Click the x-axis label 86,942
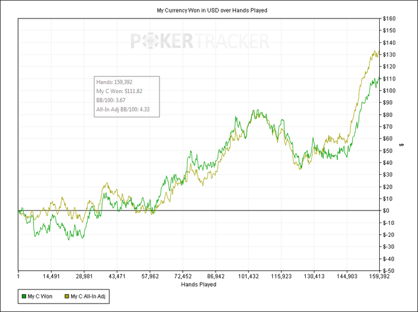The image size is (418, 312). click(x=216, y=276)
